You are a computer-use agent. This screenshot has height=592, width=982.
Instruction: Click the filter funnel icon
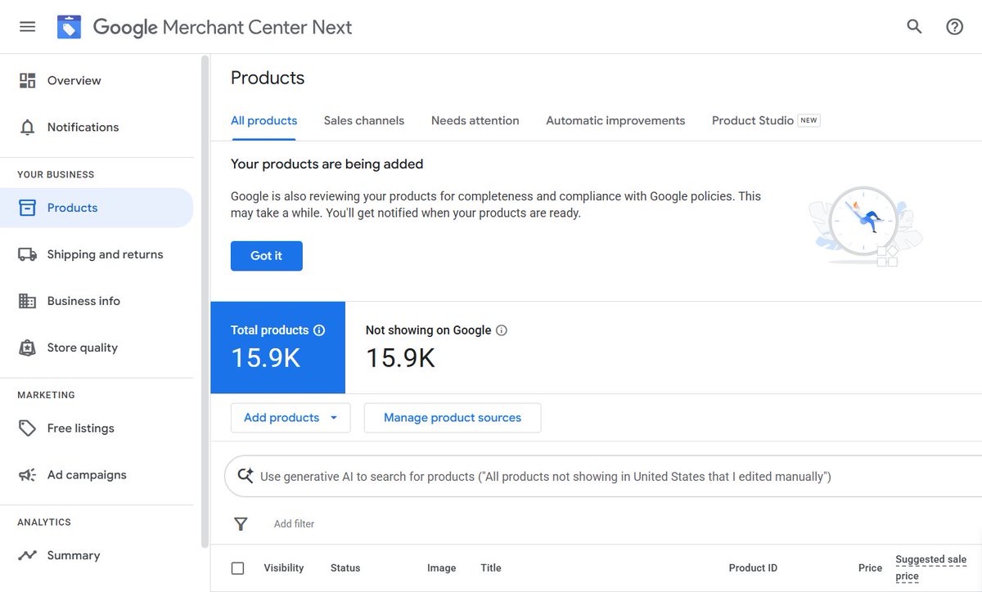[x=241, y=524]
